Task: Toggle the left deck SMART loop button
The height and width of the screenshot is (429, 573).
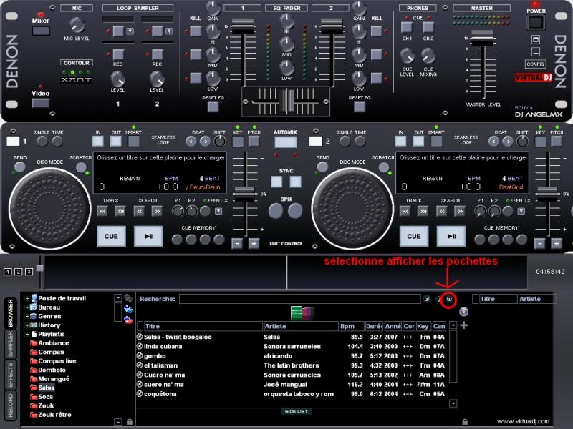Action: click(133, 142)
